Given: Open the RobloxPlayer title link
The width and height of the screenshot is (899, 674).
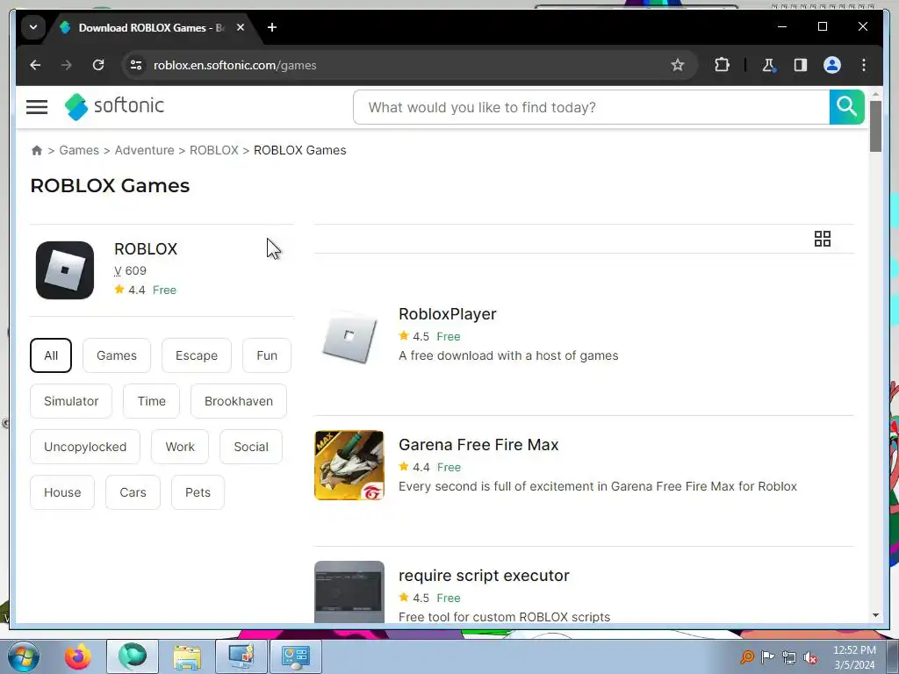Looking at the screenshot, I should coord(447,314).
